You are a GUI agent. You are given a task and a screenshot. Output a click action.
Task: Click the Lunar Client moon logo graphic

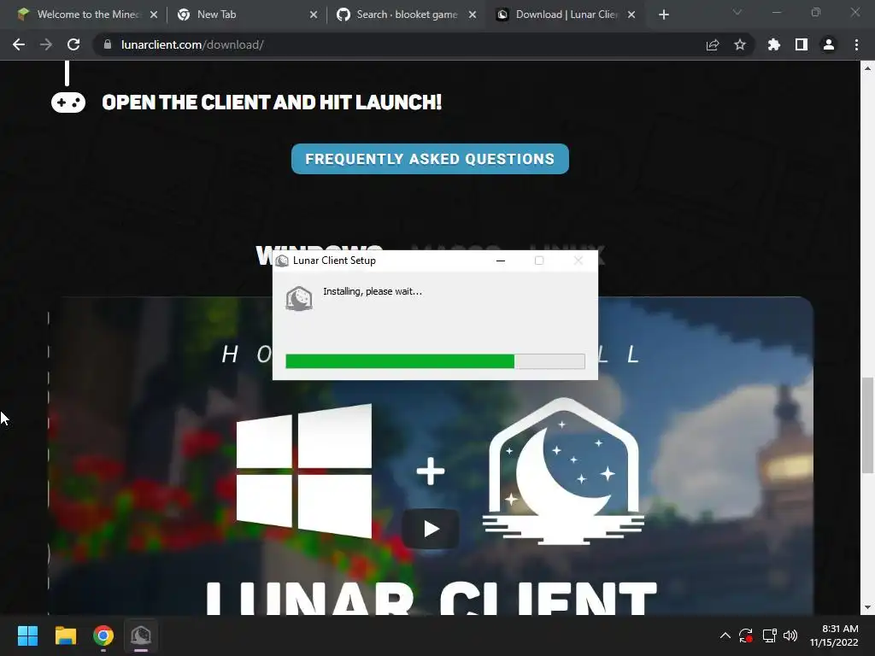pyautogui.click(x=563, y=471)
